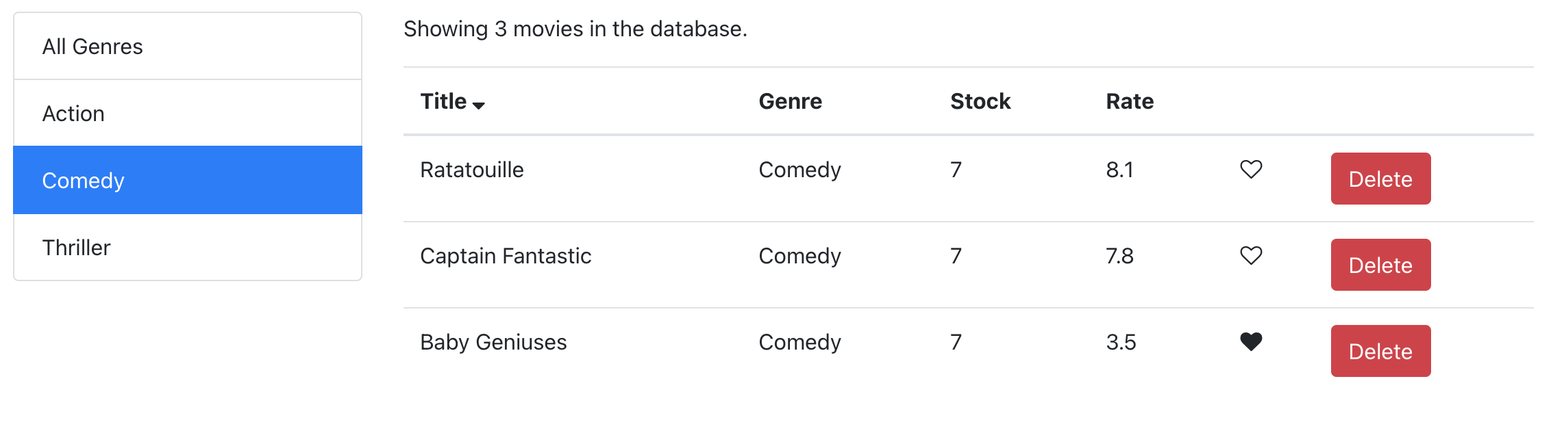Click the Captain Fantastic title text
Screen dimensions: 1564x431
click(506, 256)
